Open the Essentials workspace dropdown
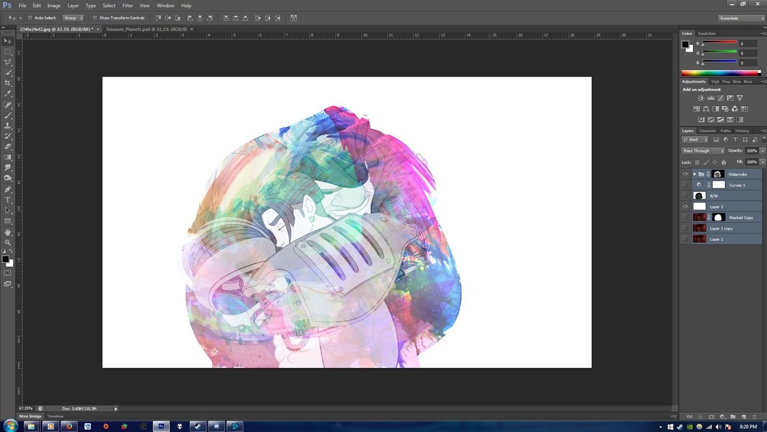This screenshot has height=432, width=767. coord(741,18)
